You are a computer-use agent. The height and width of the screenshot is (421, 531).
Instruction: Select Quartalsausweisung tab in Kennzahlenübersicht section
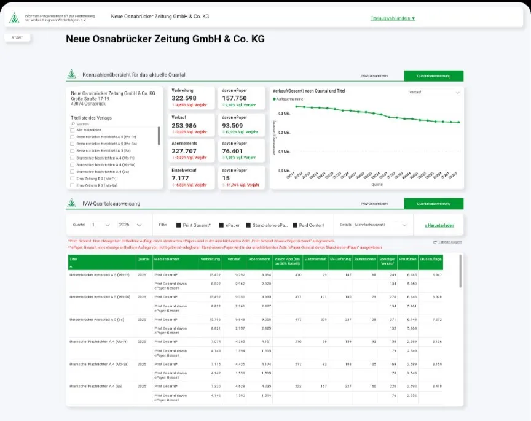coord(433,76)
